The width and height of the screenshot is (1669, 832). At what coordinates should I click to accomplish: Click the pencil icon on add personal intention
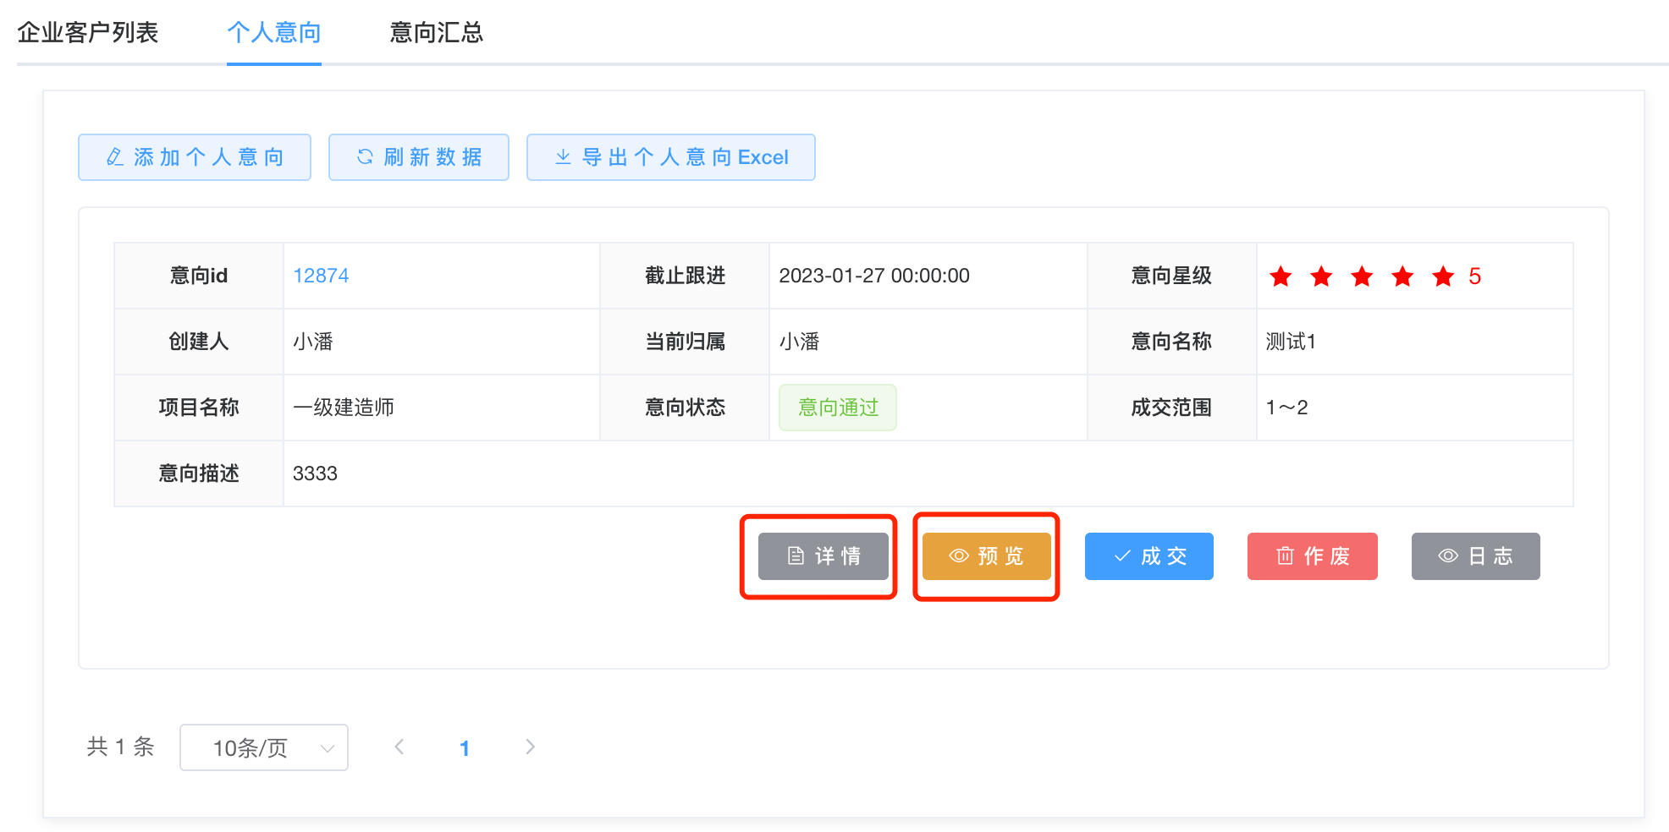pyautogui.click(x=115, y=157)
